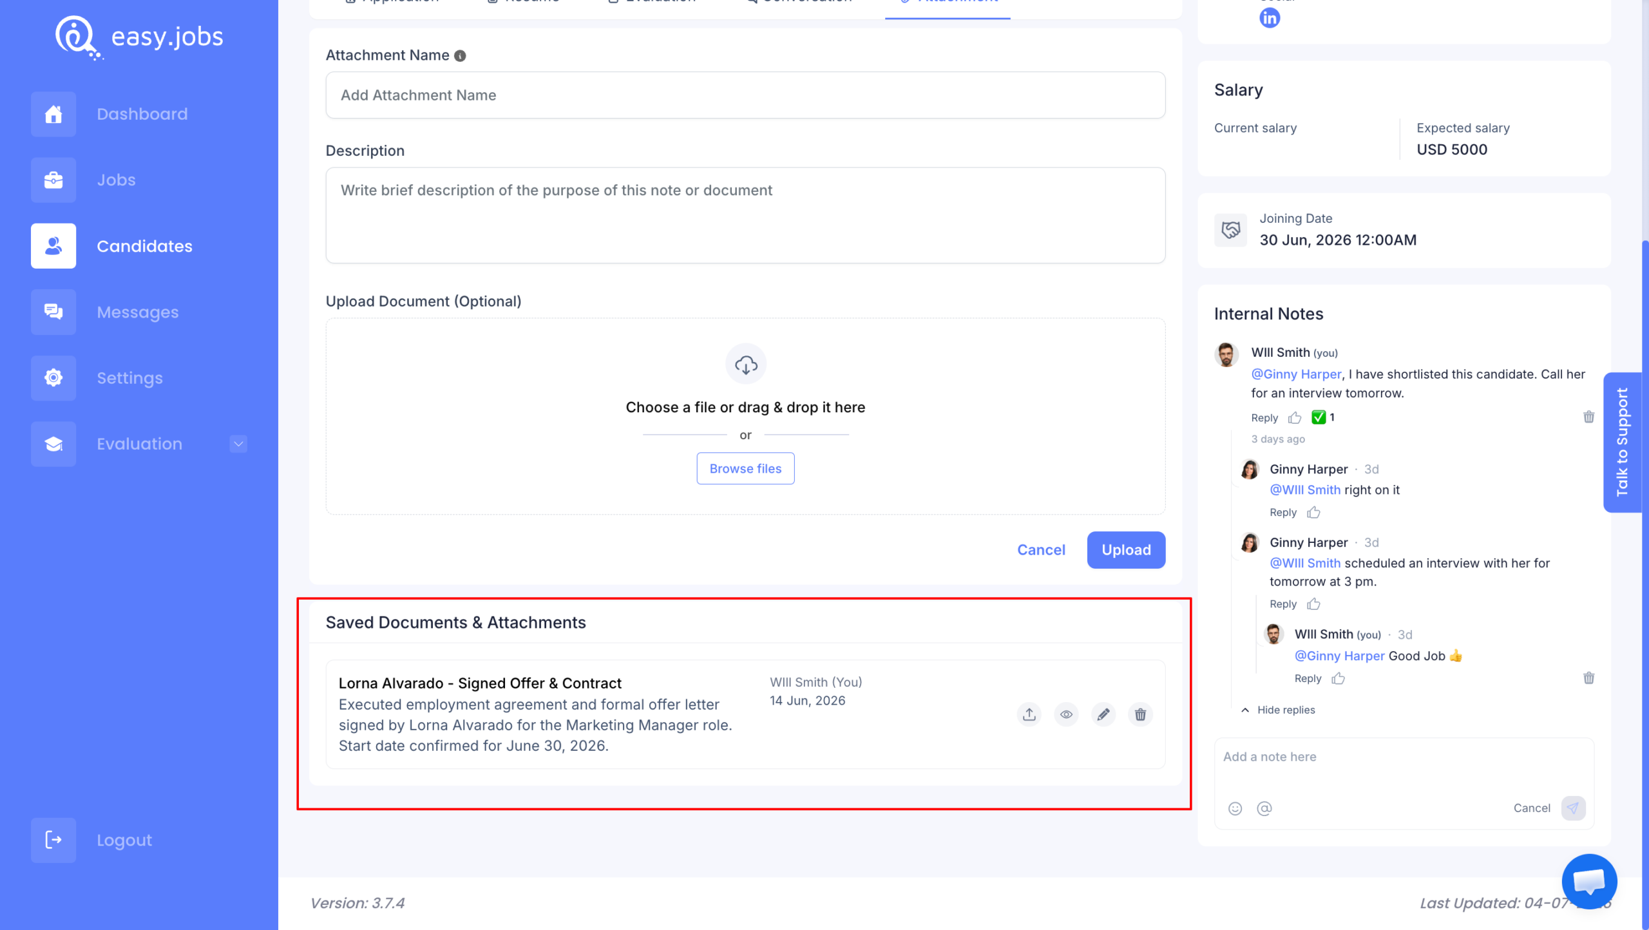Cancel the internal note draft
The width and height of the screenshot is (1649, 930).
[1532, 808]
